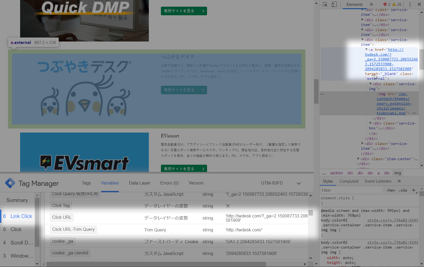Open the style.css?v…734a82:6192 source link
Image resolution: width=424 pixels, height=267 pixels.
393,243
